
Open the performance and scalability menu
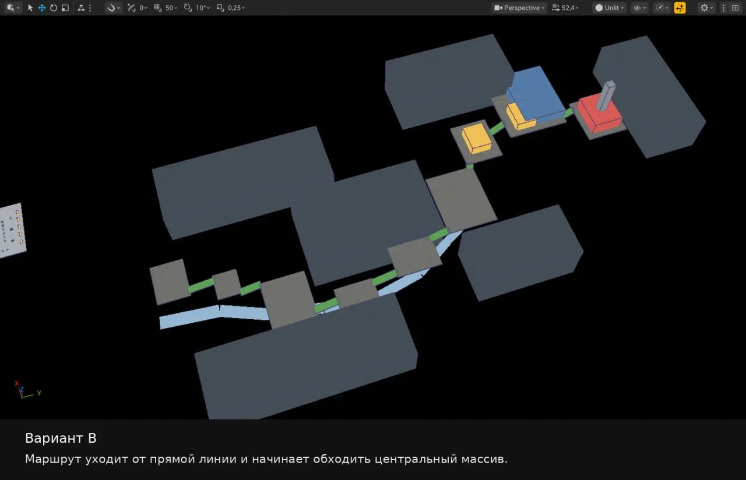(x=662, y=8)
